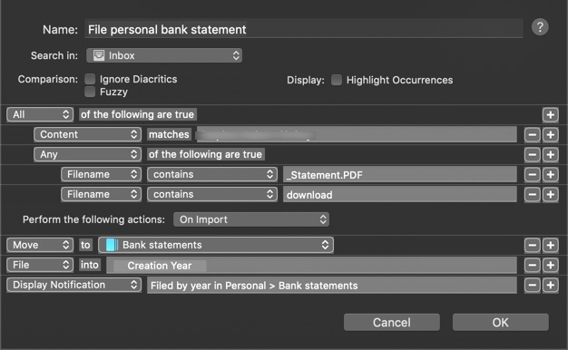Remove the 'Any of the following' group
The height and width of the screenshot is (350, 568).
[x=532, y=155]
